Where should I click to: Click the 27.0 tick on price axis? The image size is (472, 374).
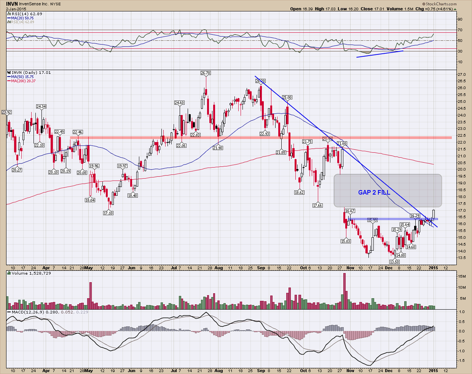coord(461,74)
